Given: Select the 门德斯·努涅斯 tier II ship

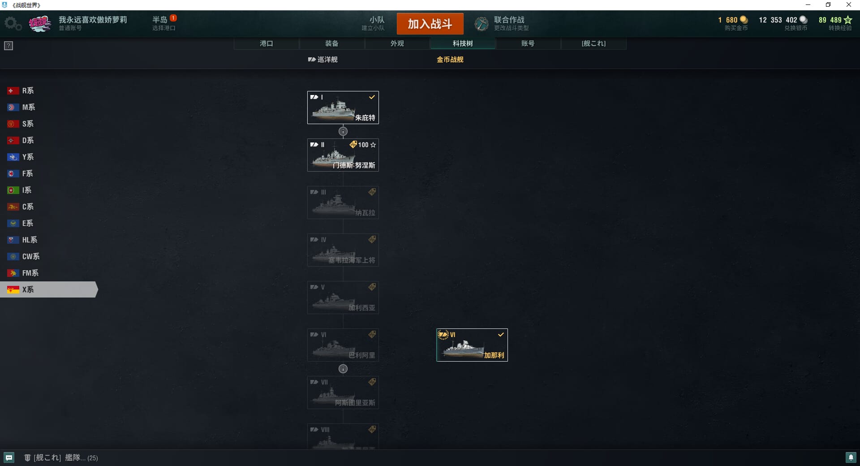Looking at the screenshot, I should click(343, 155).
